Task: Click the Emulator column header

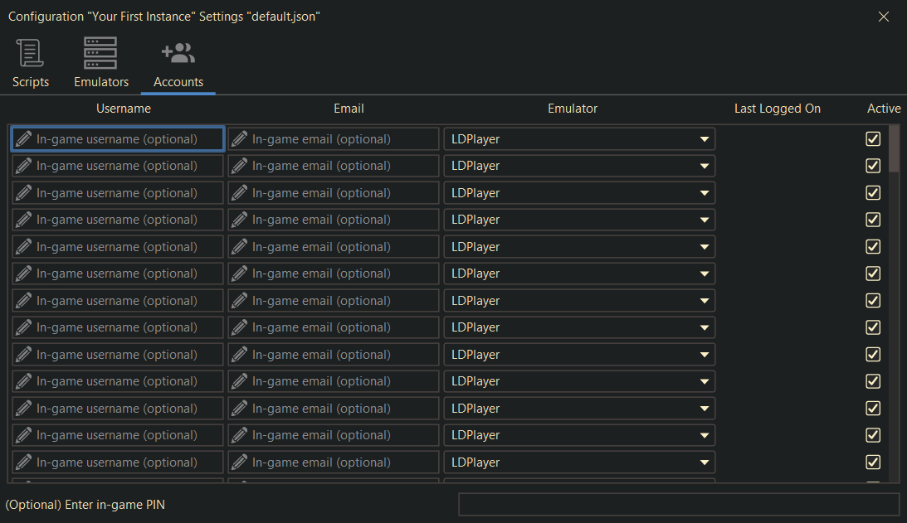Action: pos(573,109)
